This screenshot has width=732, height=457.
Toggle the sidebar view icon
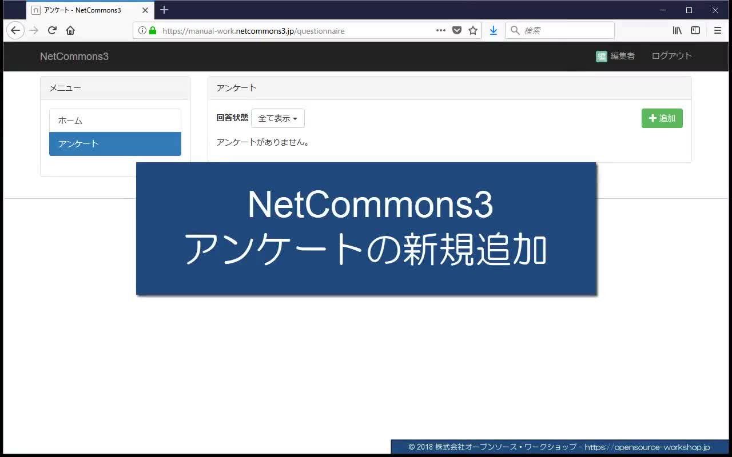pos(695,30)
